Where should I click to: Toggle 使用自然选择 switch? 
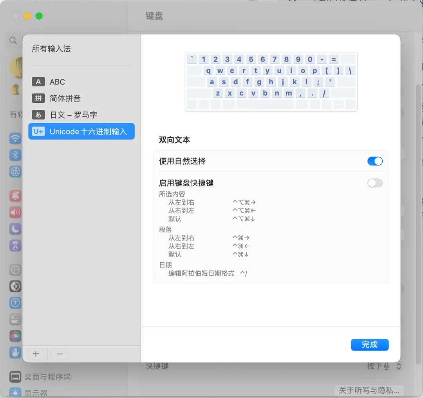(374, 161)
